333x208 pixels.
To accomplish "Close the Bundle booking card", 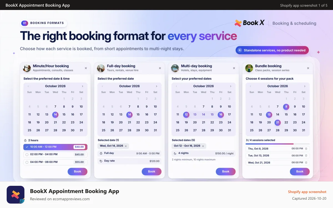I will coord(308,68).
